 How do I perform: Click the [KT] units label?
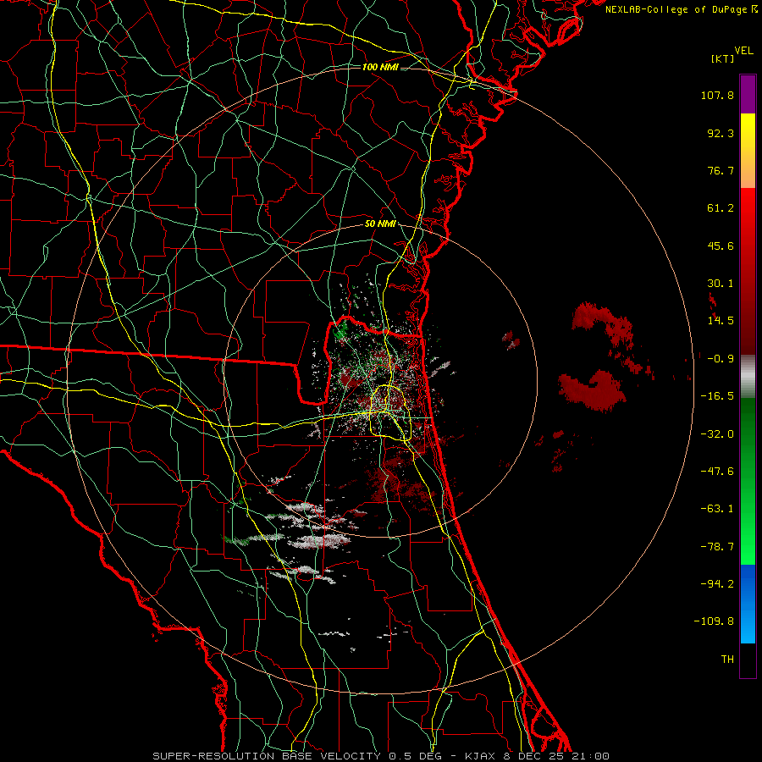coord(723,58)
